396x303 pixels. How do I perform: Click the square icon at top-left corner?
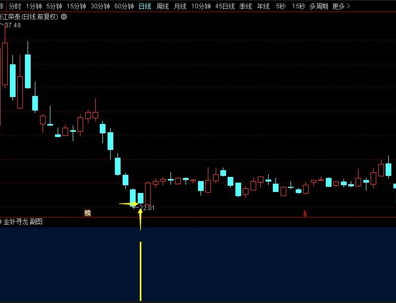tap(2, 6)
